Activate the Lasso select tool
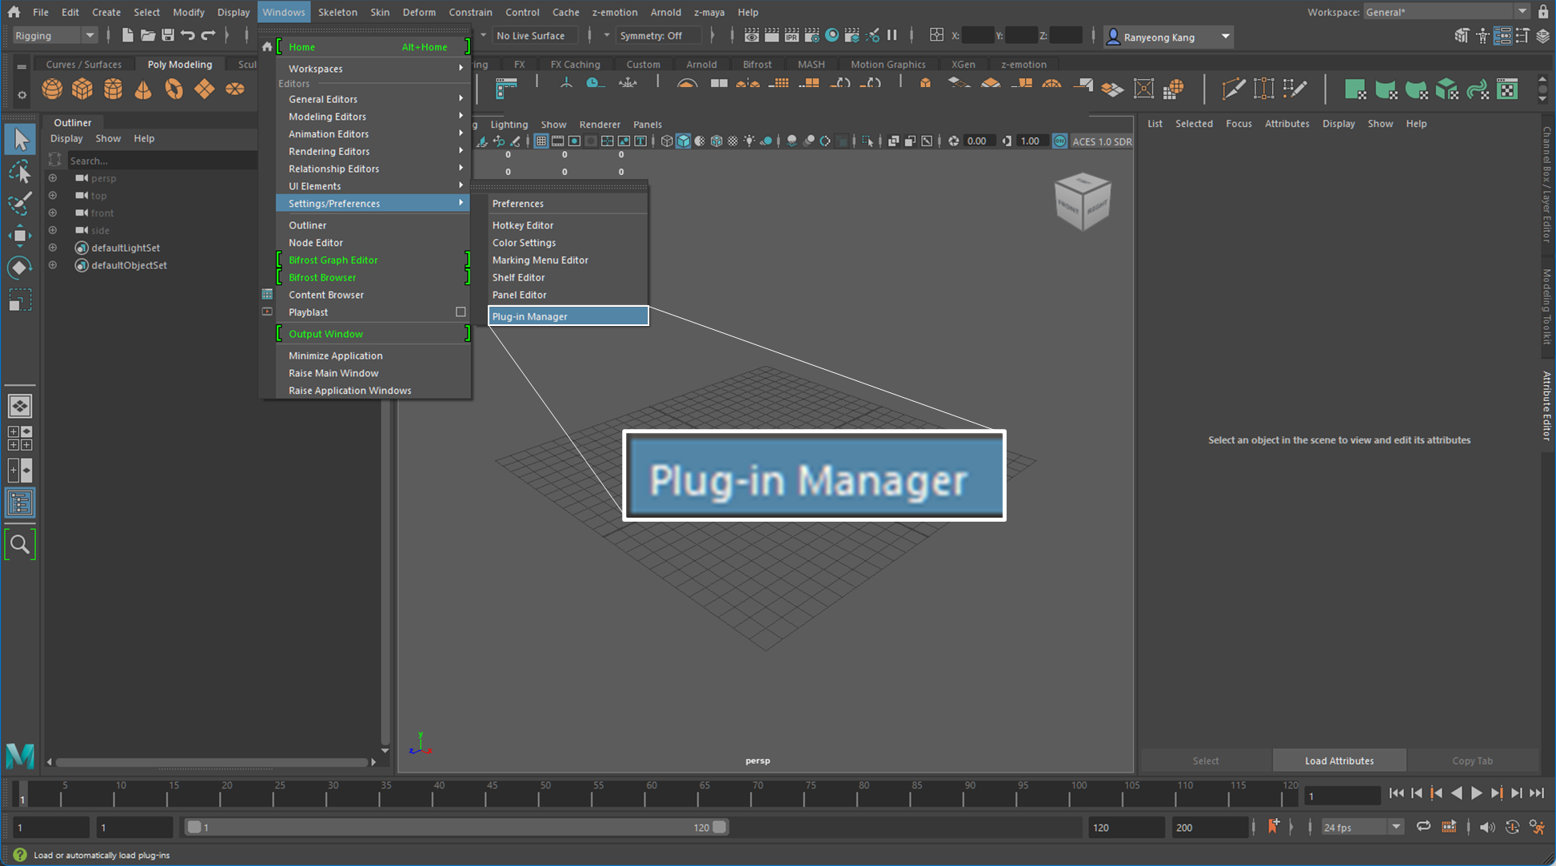 (20, 172)
